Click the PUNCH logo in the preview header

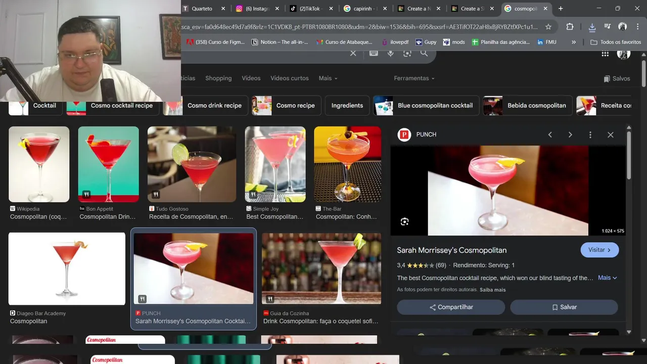point(404,134)
